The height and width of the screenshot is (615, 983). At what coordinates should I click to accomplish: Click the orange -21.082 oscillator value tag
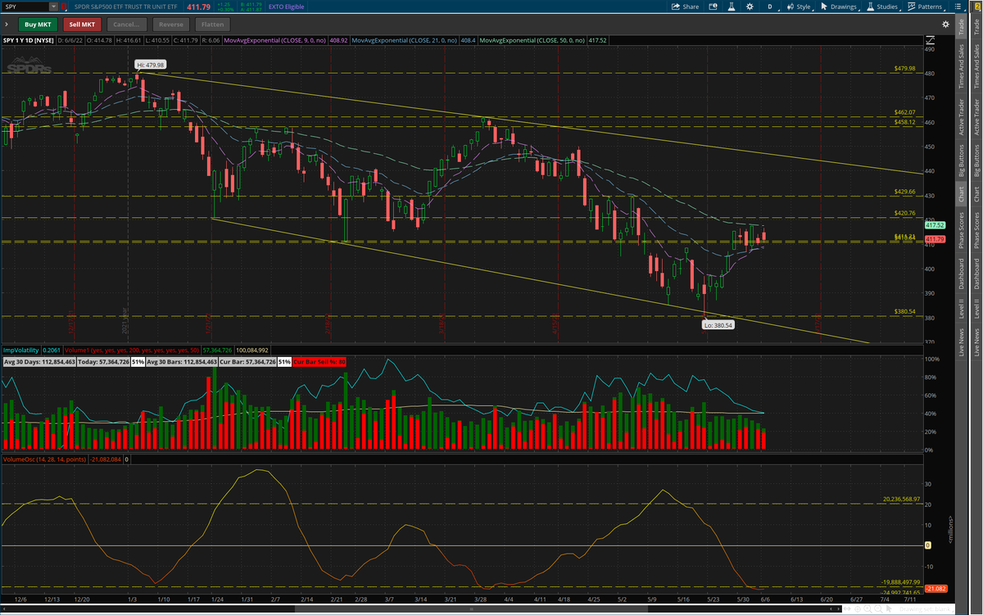935,589
